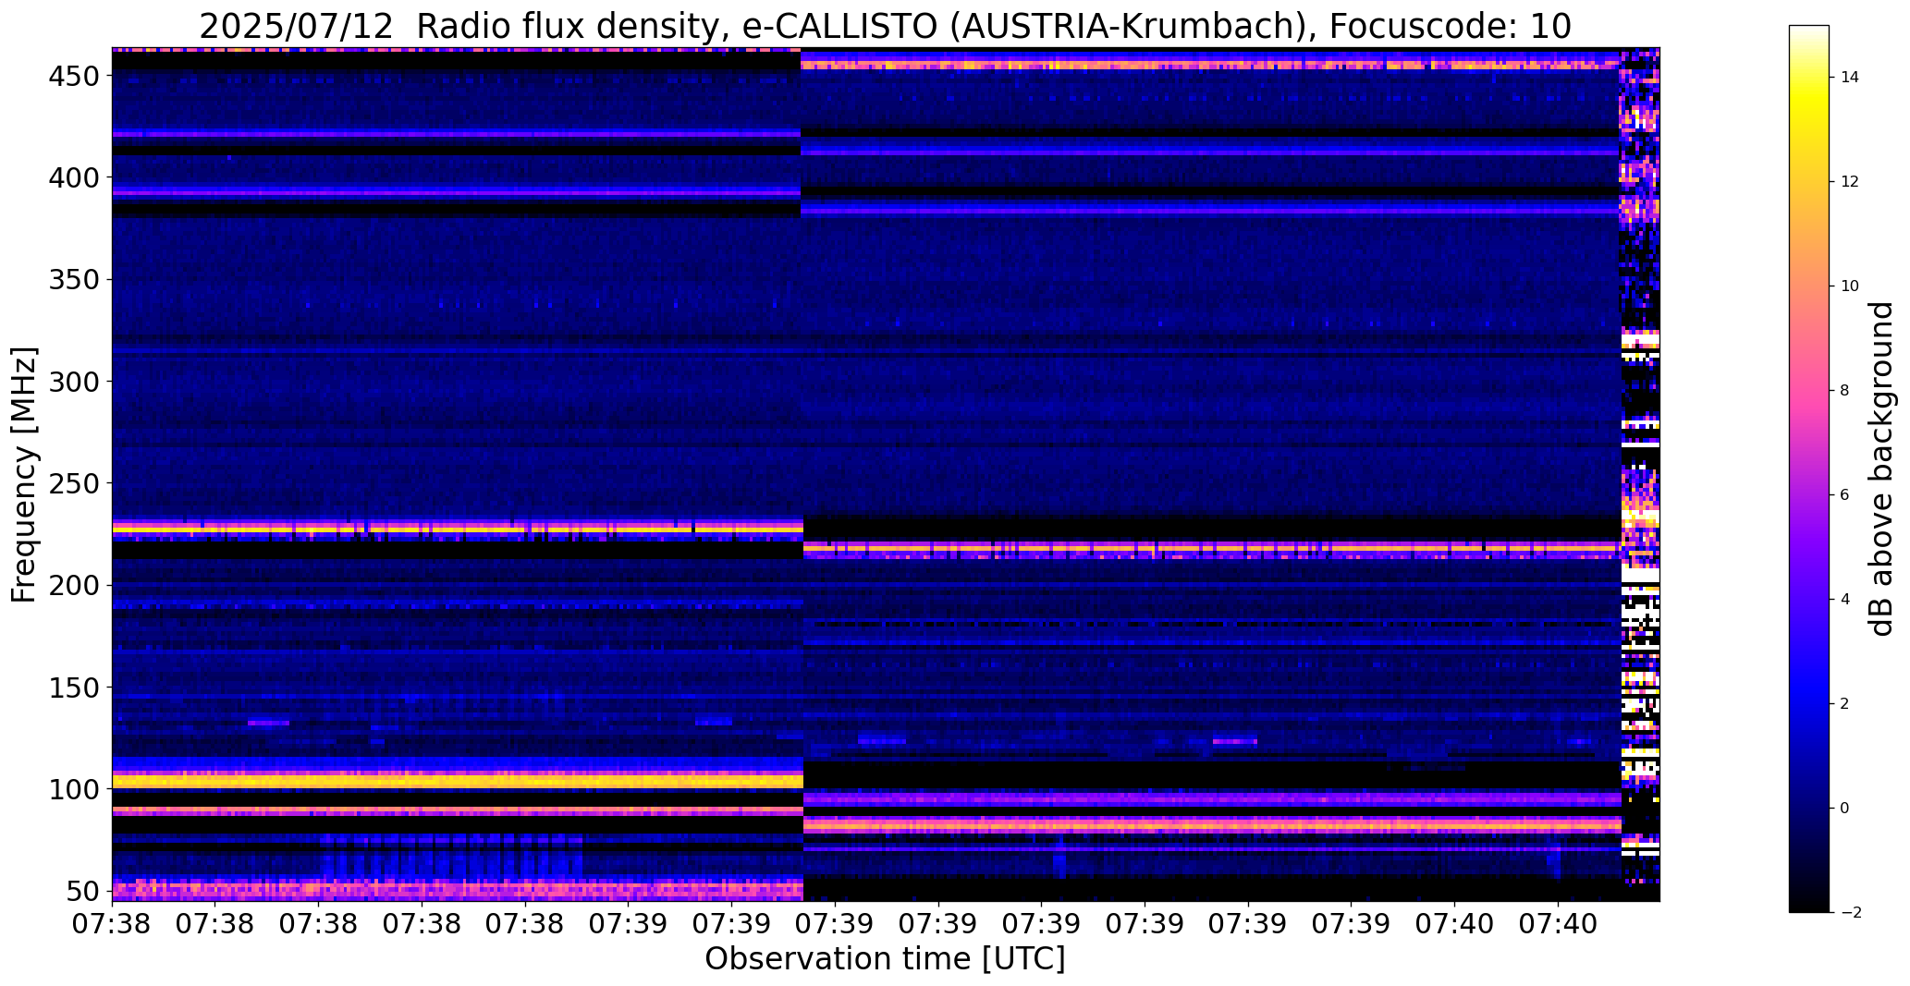Image resolution: width=1910 pixels, height=986 pixels.
Task: Click the 8 tick label on the colorbar
Action: [1845, 391]
